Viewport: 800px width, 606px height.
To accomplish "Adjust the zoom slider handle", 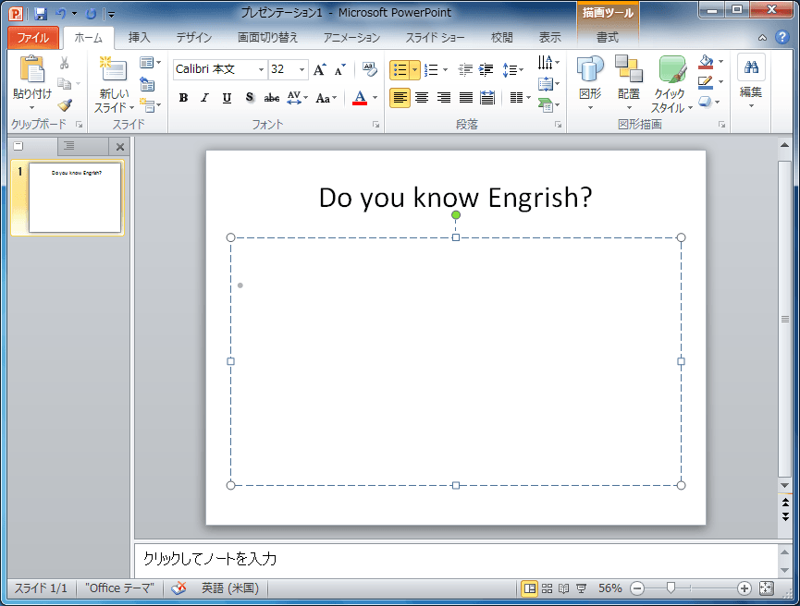I will [x=671, y=588].
